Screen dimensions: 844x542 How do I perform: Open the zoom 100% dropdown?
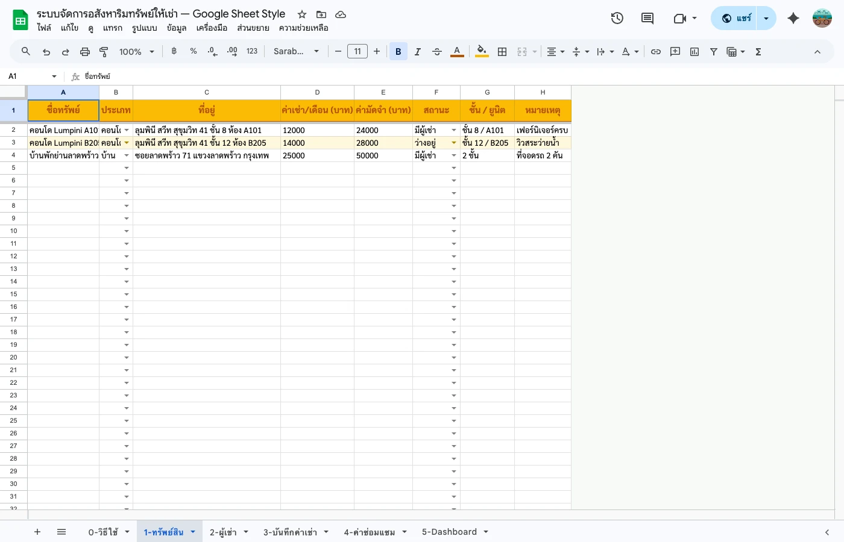click(137, 52)
